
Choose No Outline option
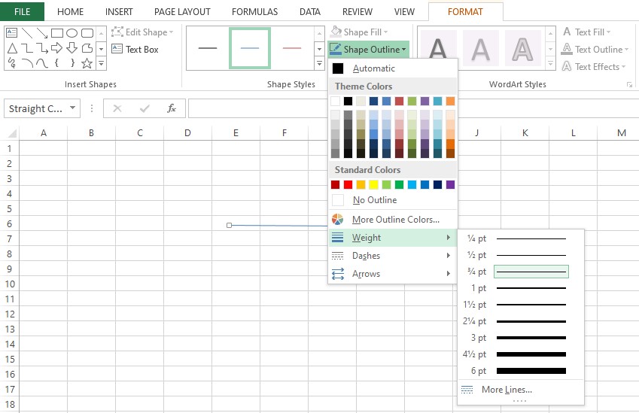click(393, 200)
